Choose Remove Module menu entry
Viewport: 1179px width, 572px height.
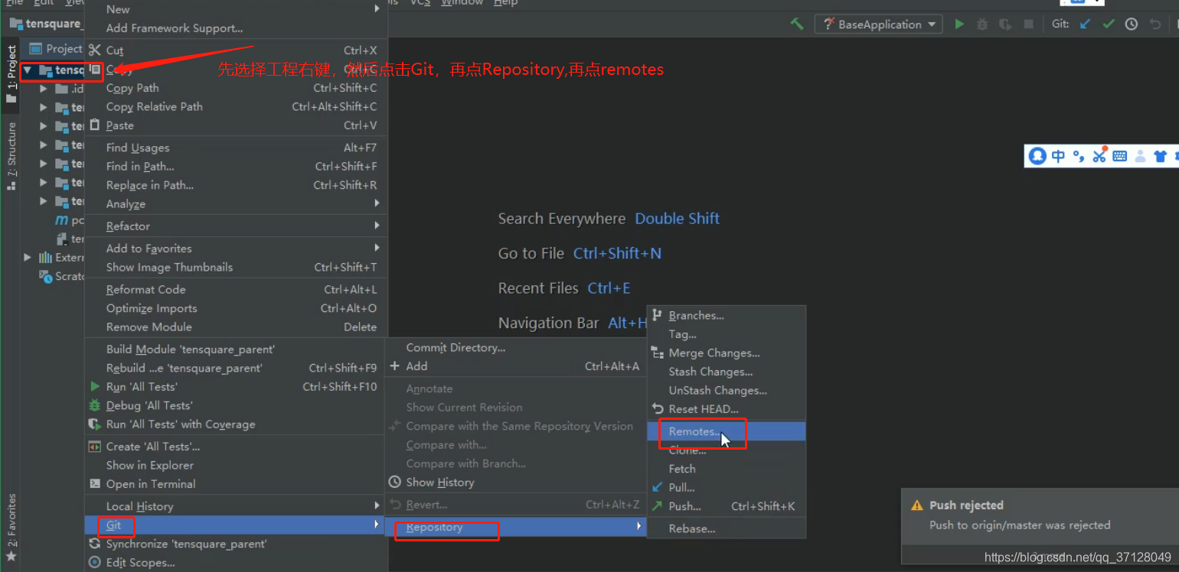(x=236, y=327)
